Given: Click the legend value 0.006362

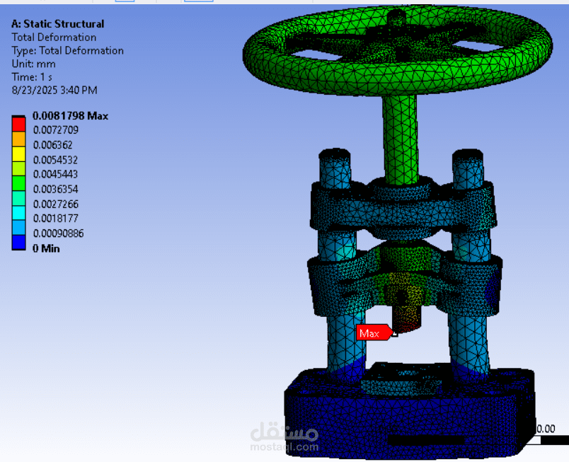Looking at the screenshot, I should tap(52, 145).
